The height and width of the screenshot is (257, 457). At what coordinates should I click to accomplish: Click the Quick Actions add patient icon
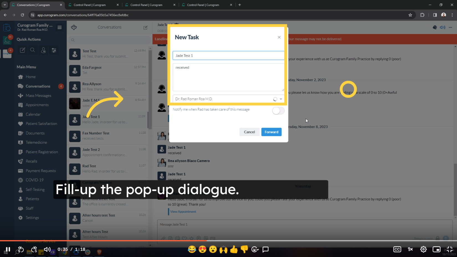coord(43,50)
